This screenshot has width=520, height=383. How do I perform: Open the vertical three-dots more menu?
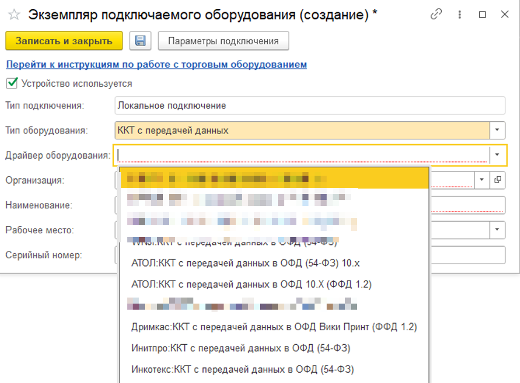coord(460,15)
